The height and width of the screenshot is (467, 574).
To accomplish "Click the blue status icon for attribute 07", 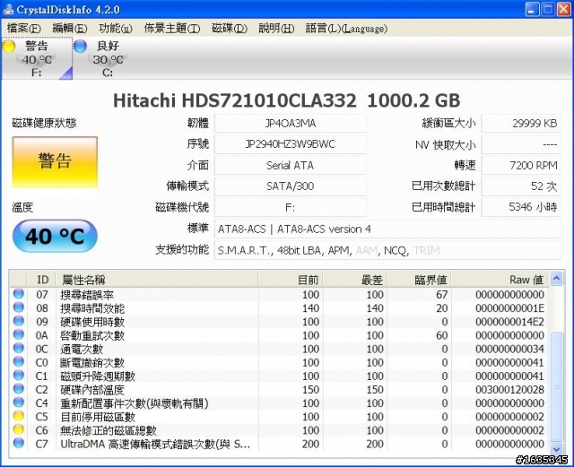I will (18, 294).
